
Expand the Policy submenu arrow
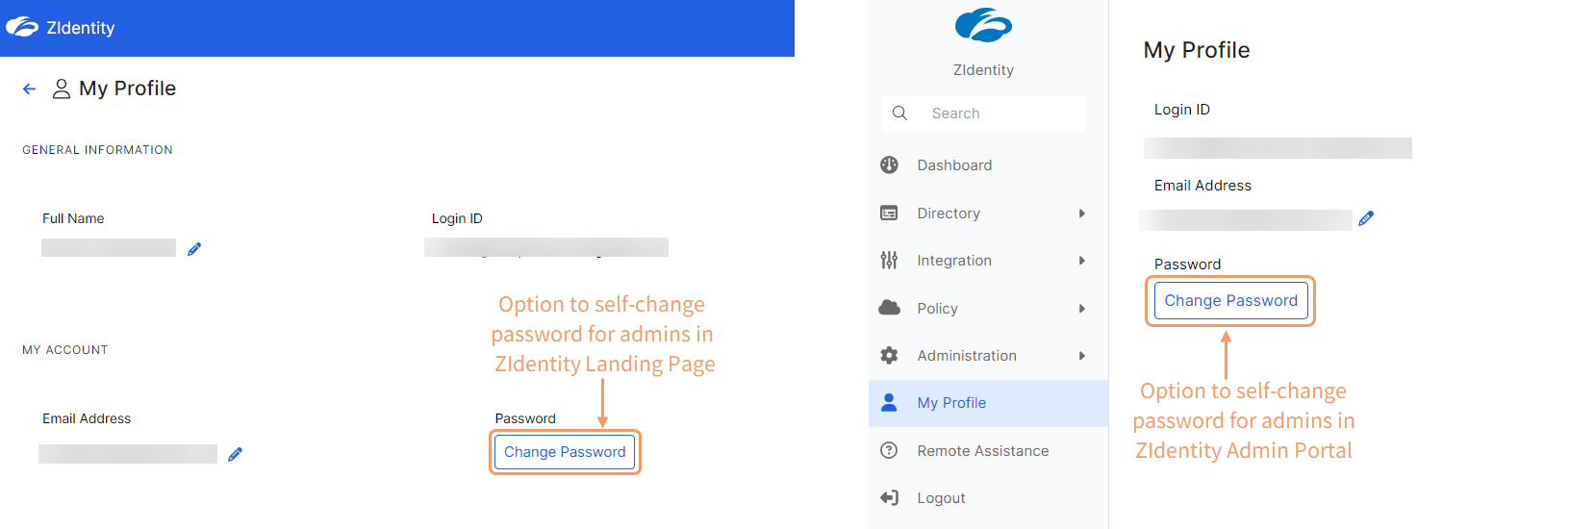(x=1082, y=309)
